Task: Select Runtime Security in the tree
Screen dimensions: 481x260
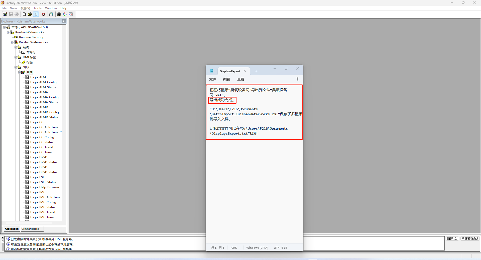Action: click(31, 37)
